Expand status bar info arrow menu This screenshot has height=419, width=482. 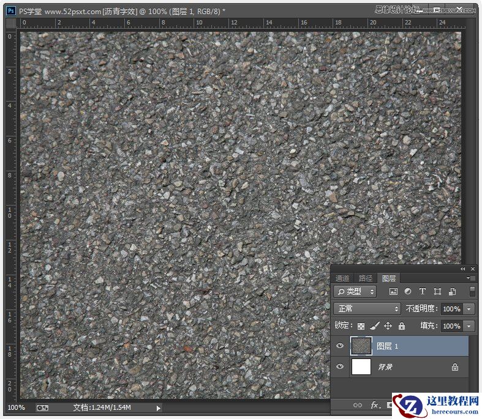[158, 408]
